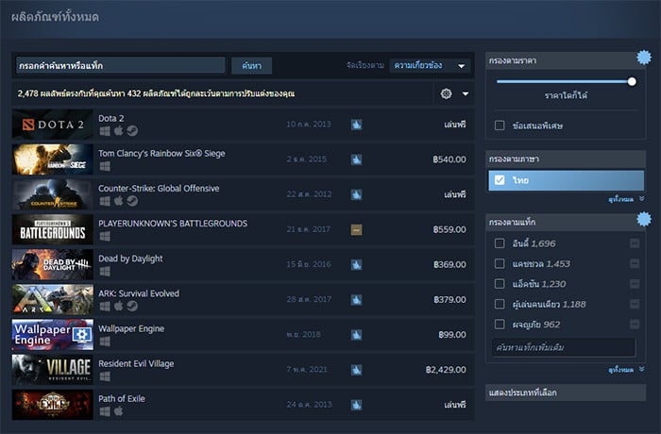The image size is (661, 434).
Task: Exclude the แอ็คชัน tag with minus button
Action: pos(635,284)
